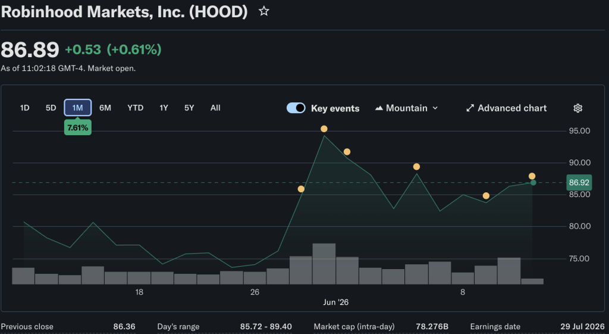Open the Advanced chart view

tap(506, 108)
